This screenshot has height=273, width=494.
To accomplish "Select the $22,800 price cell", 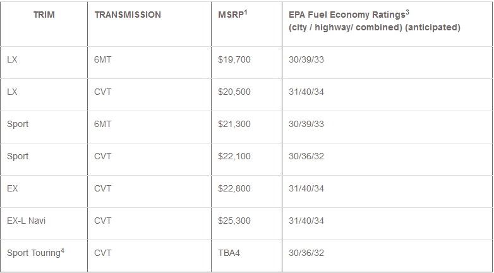I will (233, 188).
